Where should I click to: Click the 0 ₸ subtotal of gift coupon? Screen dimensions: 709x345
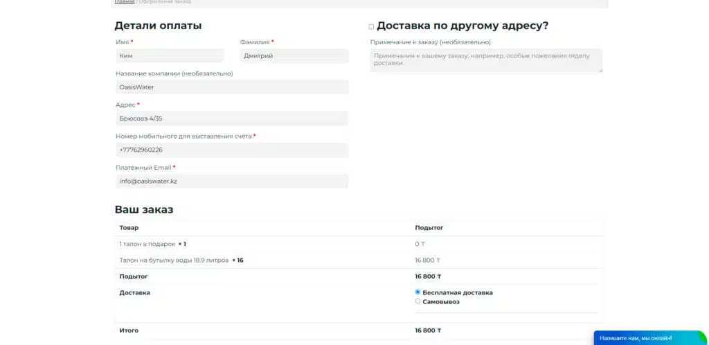click(420, 244)
